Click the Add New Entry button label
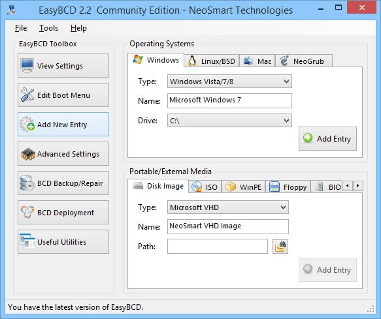 coord(62,125)
